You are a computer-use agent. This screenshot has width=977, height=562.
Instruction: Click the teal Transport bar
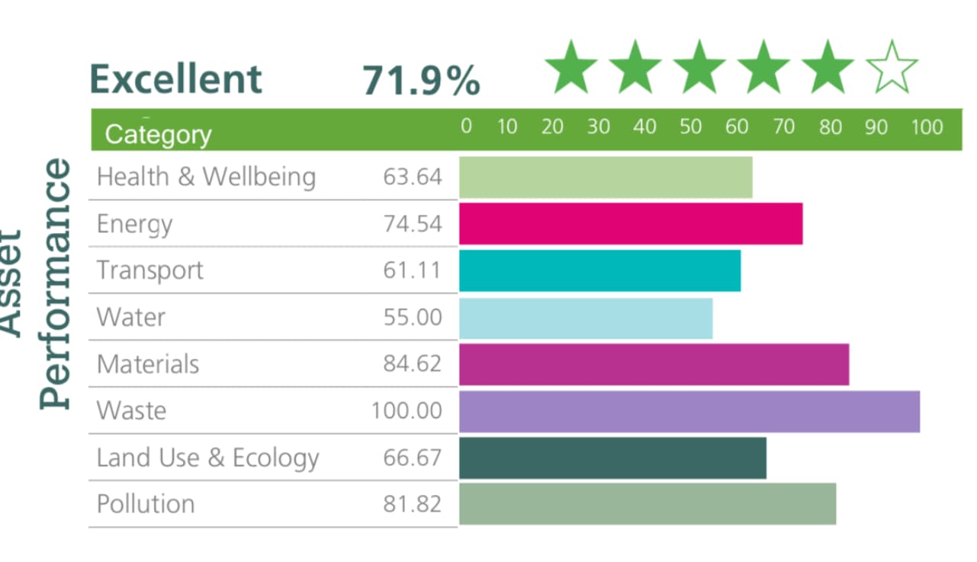(x=599, y=270)
